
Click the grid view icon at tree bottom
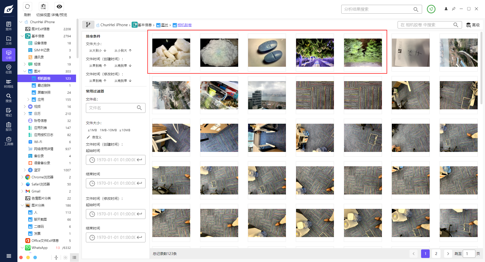click(x=65, y=257)
